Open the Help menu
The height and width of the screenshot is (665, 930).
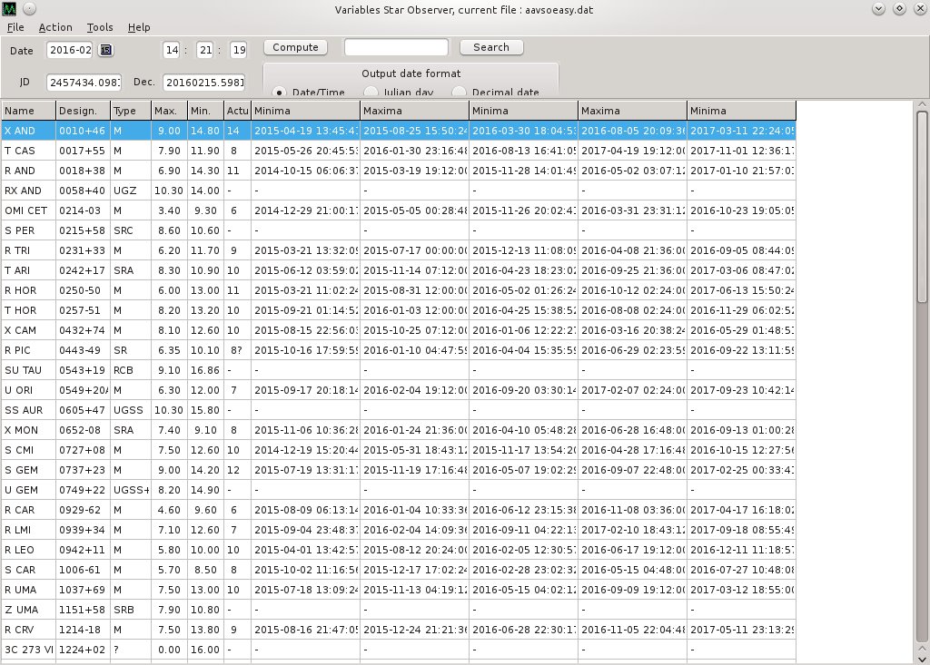pyautogui.click(x=139, y=27)
